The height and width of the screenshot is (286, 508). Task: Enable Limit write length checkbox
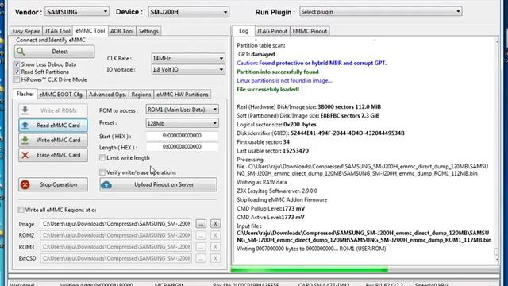click(x=102, y=158)
